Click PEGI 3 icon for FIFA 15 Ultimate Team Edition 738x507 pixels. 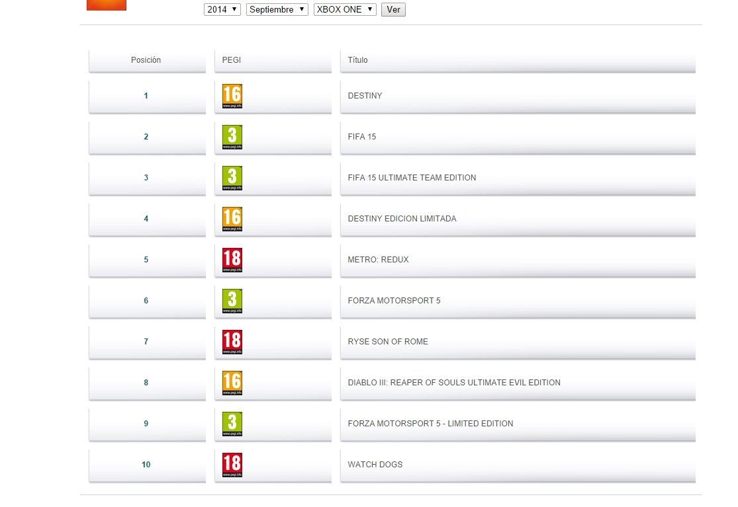(x=232, y=178)
